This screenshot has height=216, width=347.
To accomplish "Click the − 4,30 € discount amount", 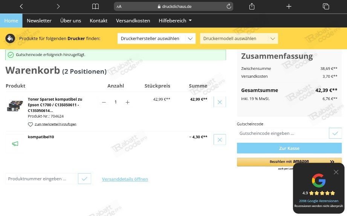I will 198,137.
